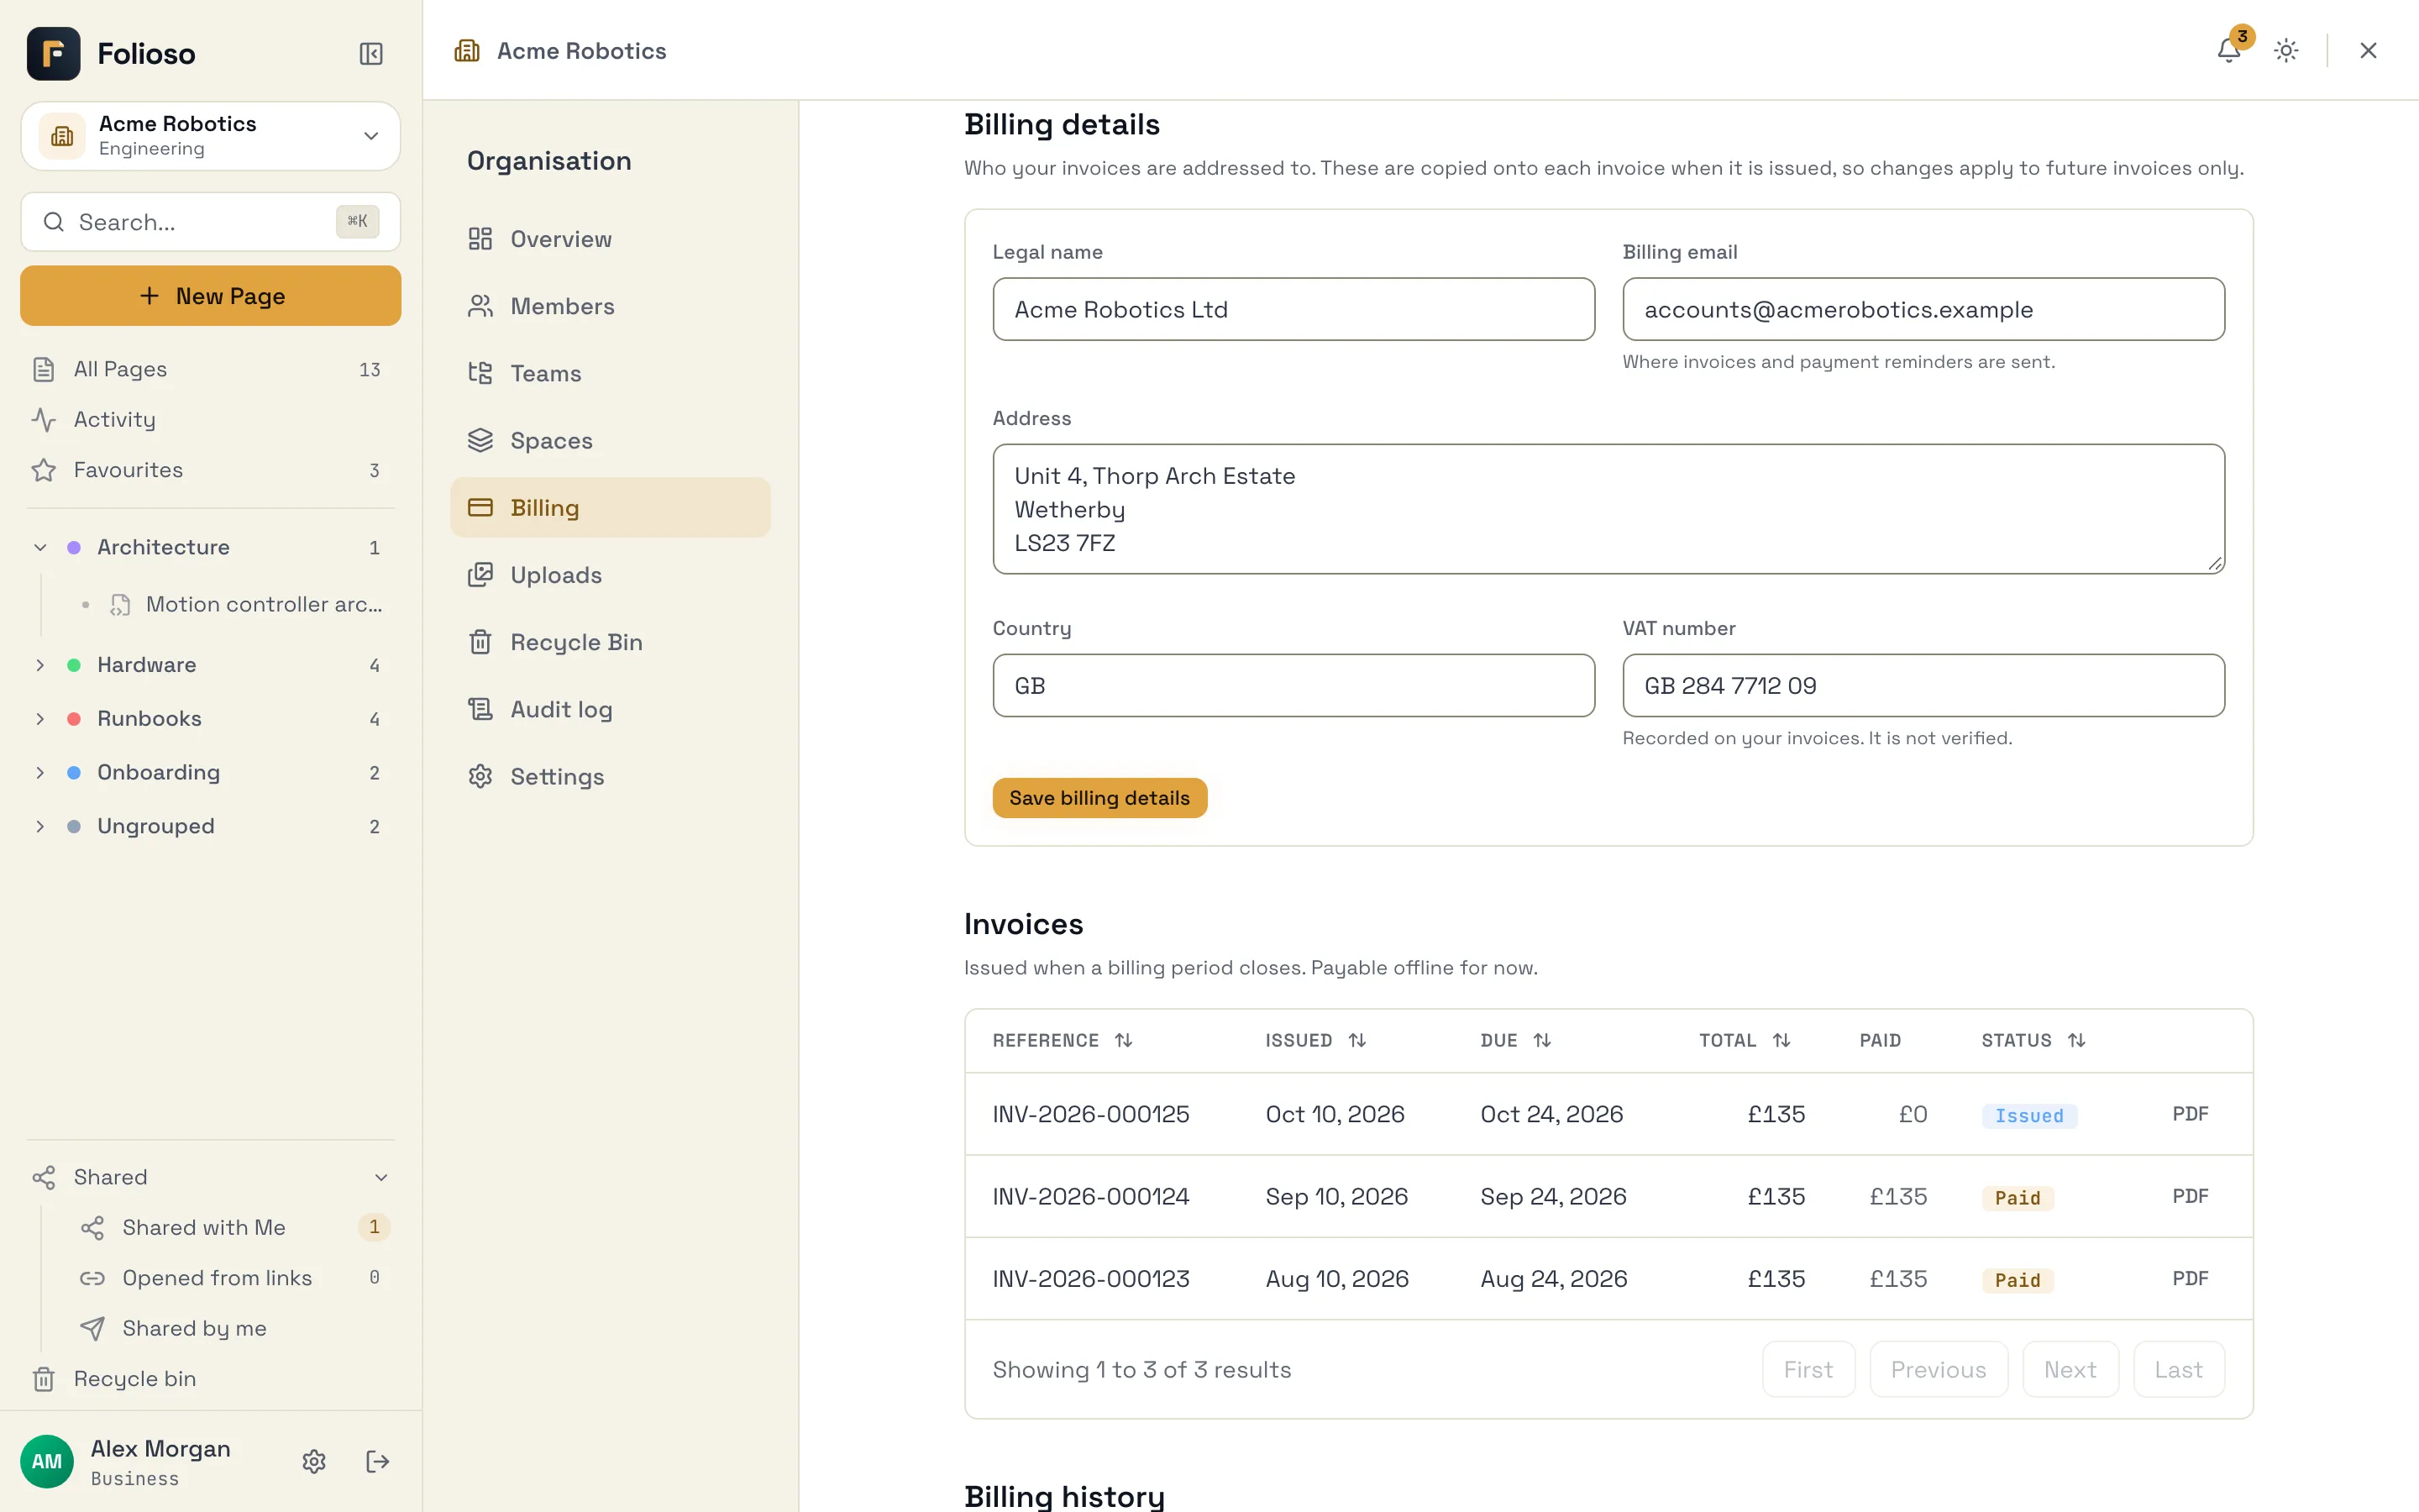Sort invoices by Reference column
2419x1512 pixels.
coord(1062,1040)
